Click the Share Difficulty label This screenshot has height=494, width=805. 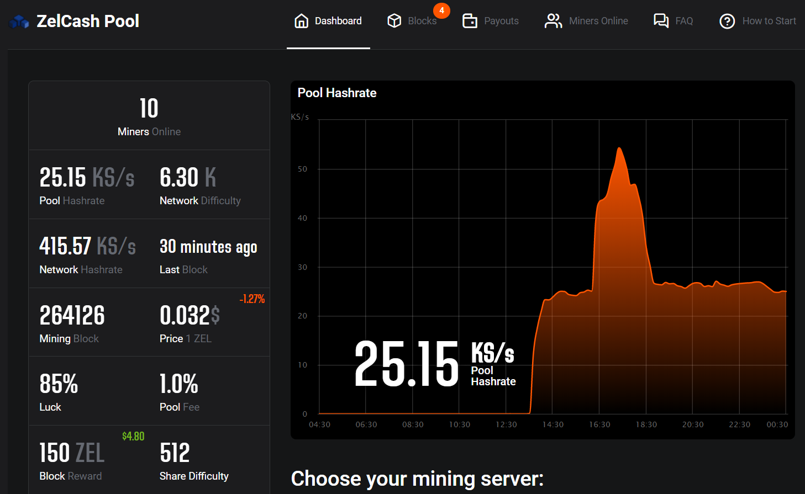194,476
